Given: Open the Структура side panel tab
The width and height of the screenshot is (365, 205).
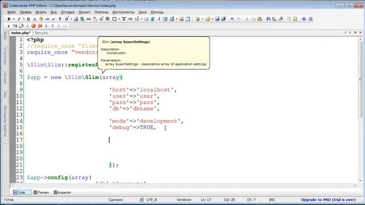Looking at the screenshot, I should pyautogui.click(x=5, y=56).
